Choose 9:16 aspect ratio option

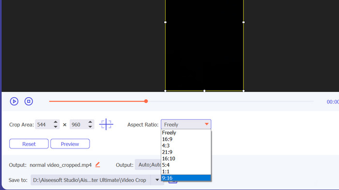pos(186,178)
